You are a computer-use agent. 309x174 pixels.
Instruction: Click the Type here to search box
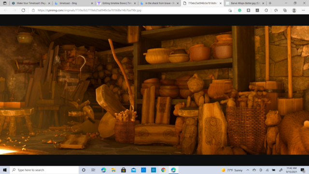44,170
